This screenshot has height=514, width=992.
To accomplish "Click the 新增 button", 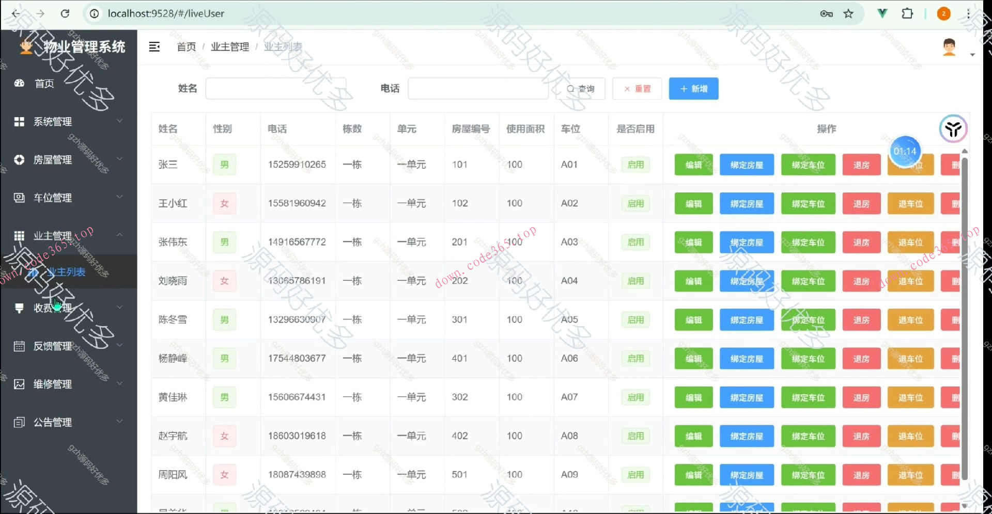I will click(693, 88).
